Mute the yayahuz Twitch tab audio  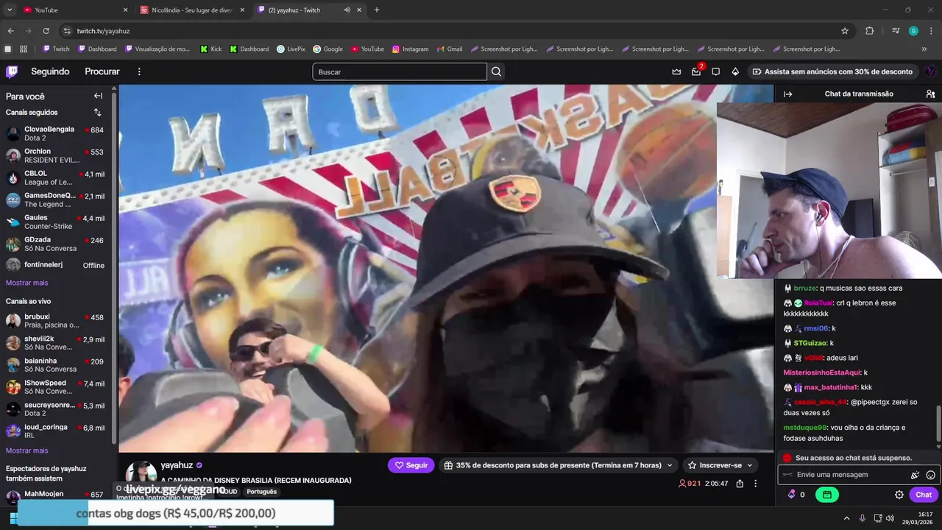tap(347, 10)
